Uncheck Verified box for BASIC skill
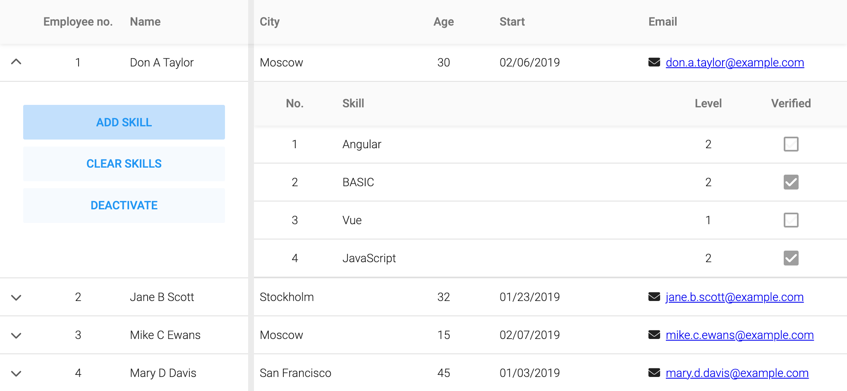The image size is (847, 391). pos(791,182)
